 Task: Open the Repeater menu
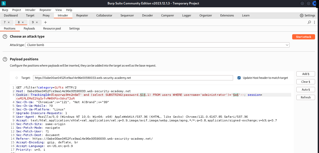(x=45, y=10)
